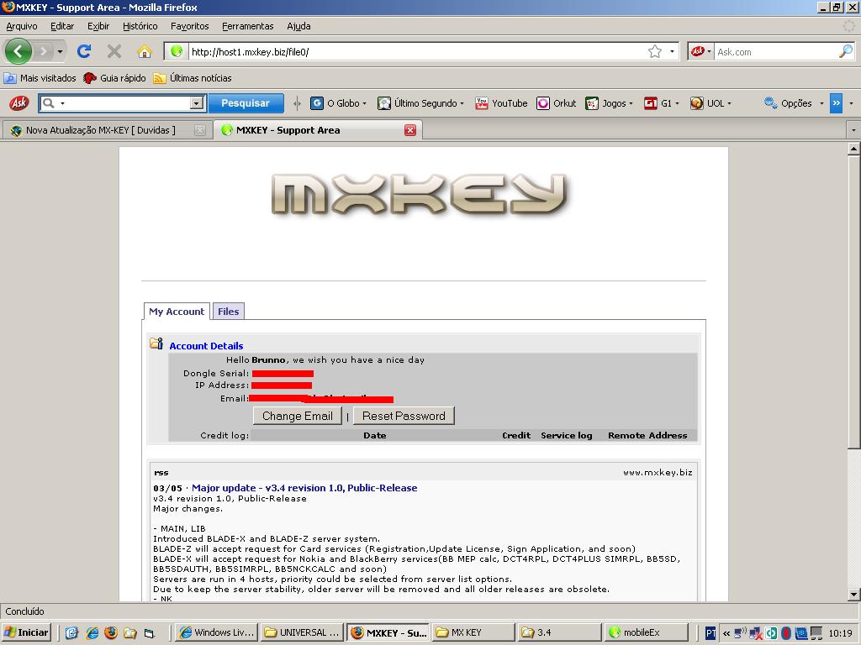861x645 pixels.
Task: Open Últimas notícias feed bookmark
Action: [x=193, y=78]
